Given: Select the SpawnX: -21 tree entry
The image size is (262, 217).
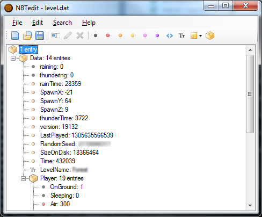Looking at the screenshot, I should tap(56, 92).
